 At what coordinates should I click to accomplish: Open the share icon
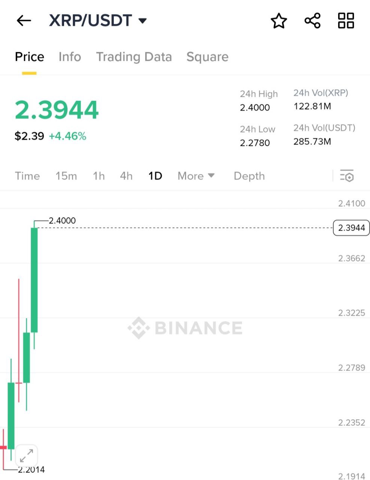click(312, 21)
